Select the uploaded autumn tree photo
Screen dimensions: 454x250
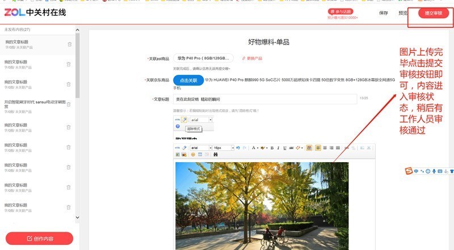(x=262, y=206)
